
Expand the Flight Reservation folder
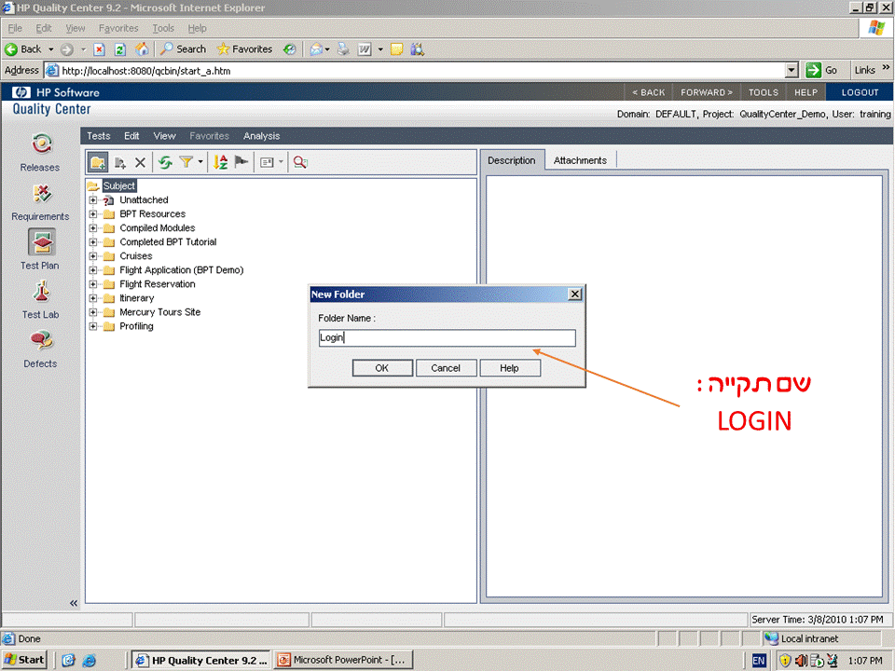tap(93, 284)
